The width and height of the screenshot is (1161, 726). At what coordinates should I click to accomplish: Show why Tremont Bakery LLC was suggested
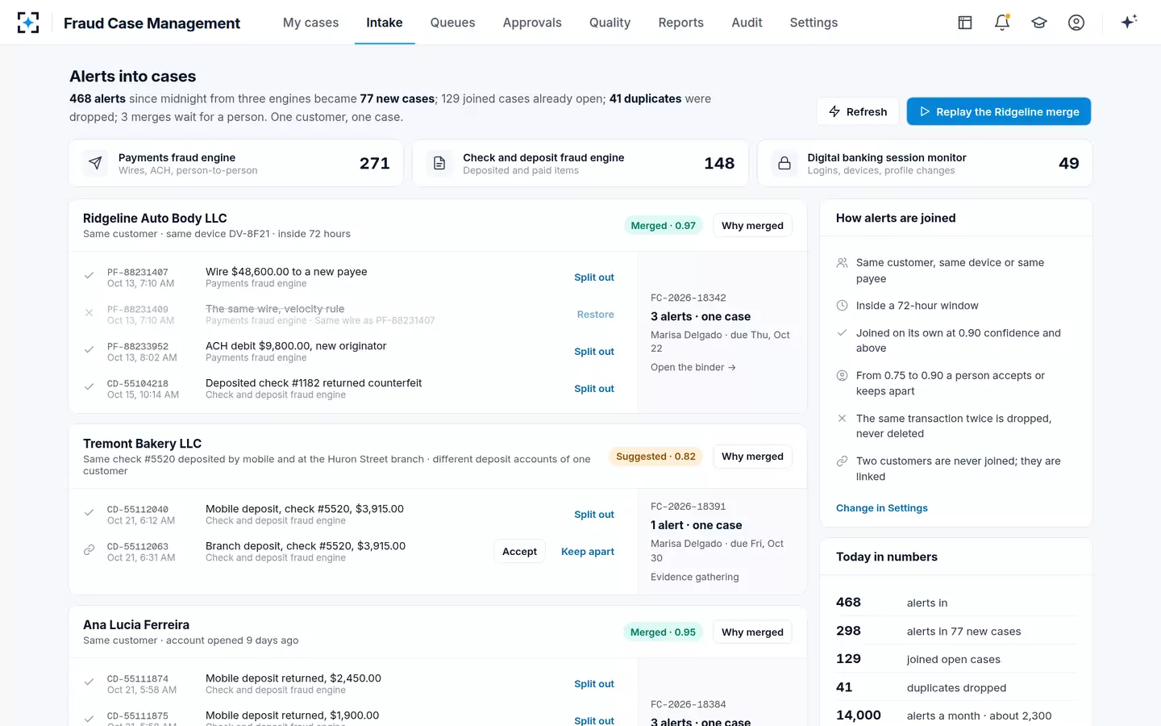pyautogui.click(x=752, y=457)
